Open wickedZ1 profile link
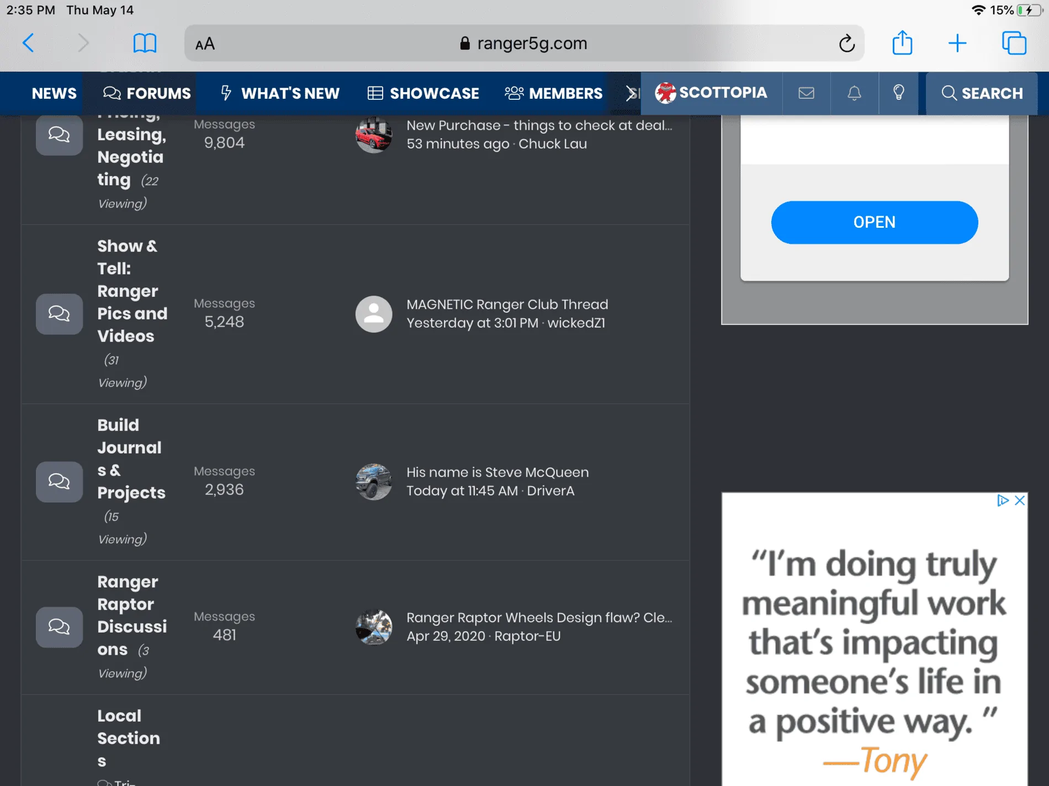Viewport: 1049px width, 786px height. coord(576,323)
